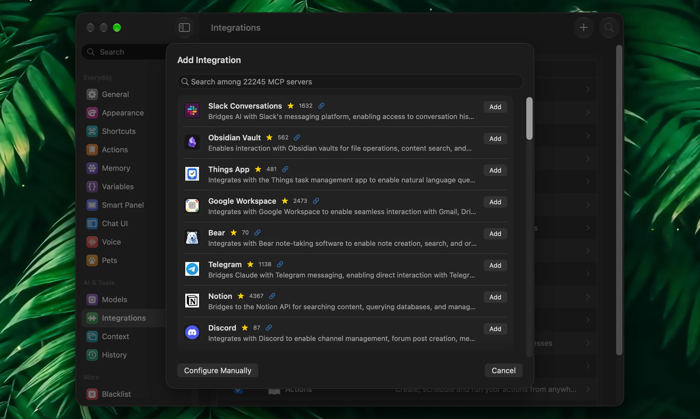Open the link icon next to Slack Conversations
The image size is (700, 419).
click(x=321, y=106)
